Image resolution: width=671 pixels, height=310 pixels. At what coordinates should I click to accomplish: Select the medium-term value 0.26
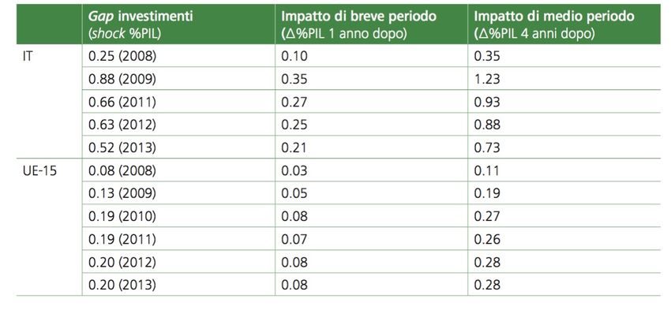(x=487, y=239)
